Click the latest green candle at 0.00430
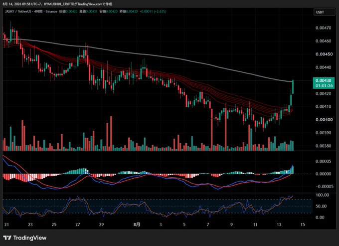 293,86
